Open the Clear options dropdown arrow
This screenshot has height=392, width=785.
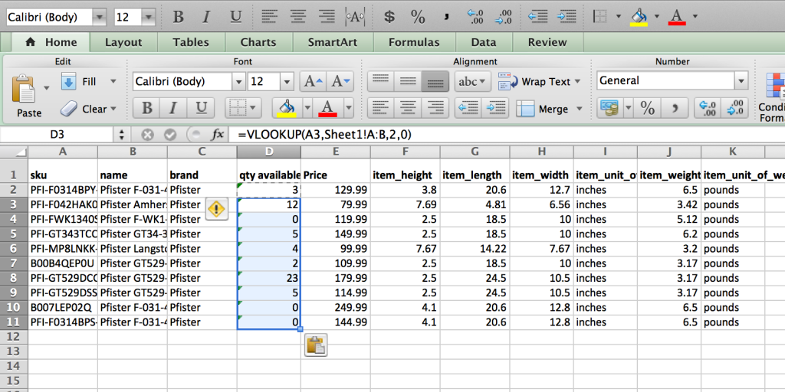coord(113,109)
